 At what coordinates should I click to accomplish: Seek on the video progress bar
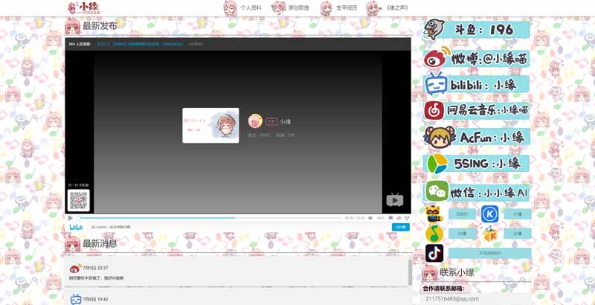coord(210,218)
